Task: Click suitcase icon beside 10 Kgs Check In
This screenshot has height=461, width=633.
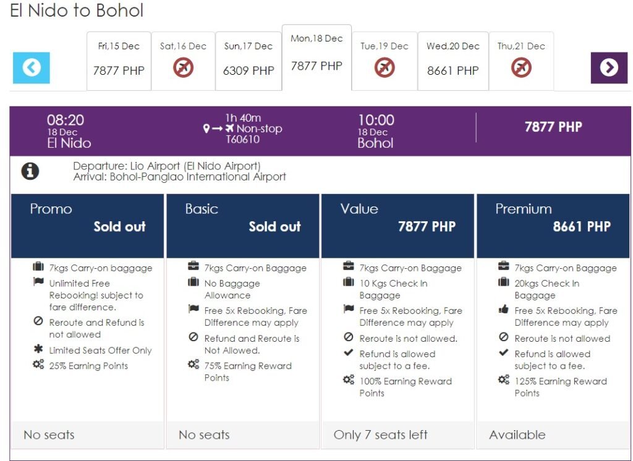Action: click(349, 282)
